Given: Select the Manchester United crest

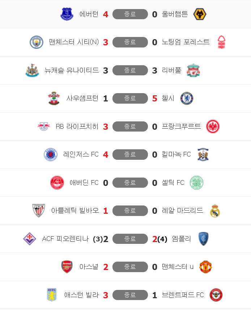Looking at the screenshot, I should click(205, 267).
